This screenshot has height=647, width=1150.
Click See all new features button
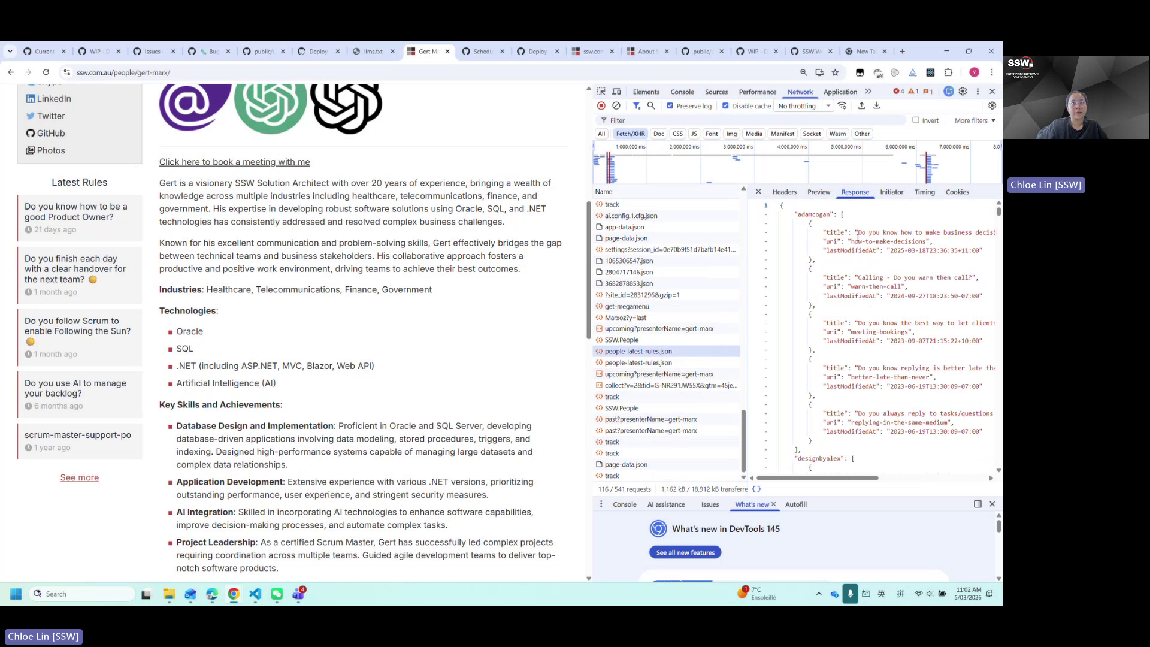tap(685, 552)
